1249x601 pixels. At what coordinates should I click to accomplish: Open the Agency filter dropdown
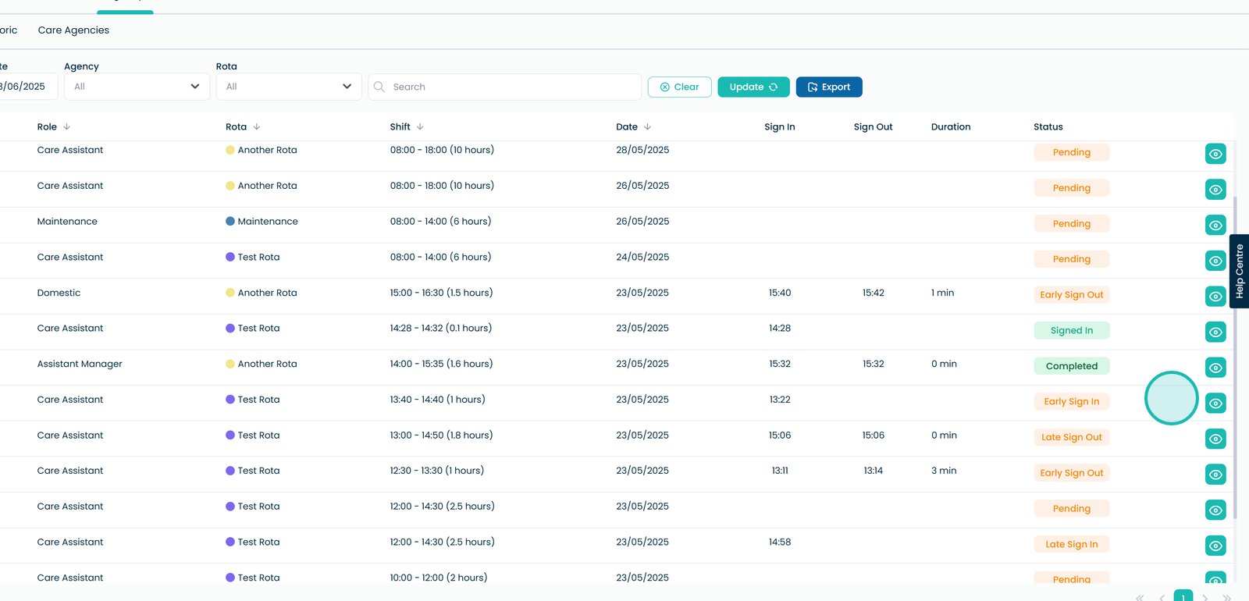pos(137,87)
